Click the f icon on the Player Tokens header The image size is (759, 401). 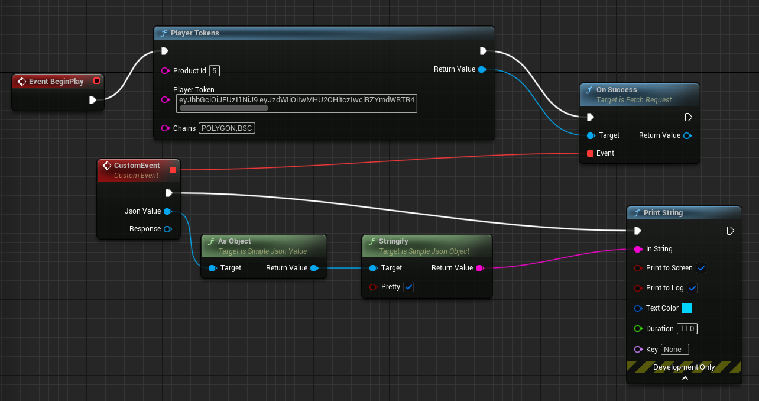click(164, 33)
